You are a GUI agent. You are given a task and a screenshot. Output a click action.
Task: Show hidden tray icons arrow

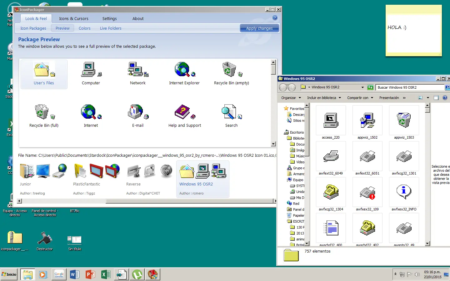[396, 274]
